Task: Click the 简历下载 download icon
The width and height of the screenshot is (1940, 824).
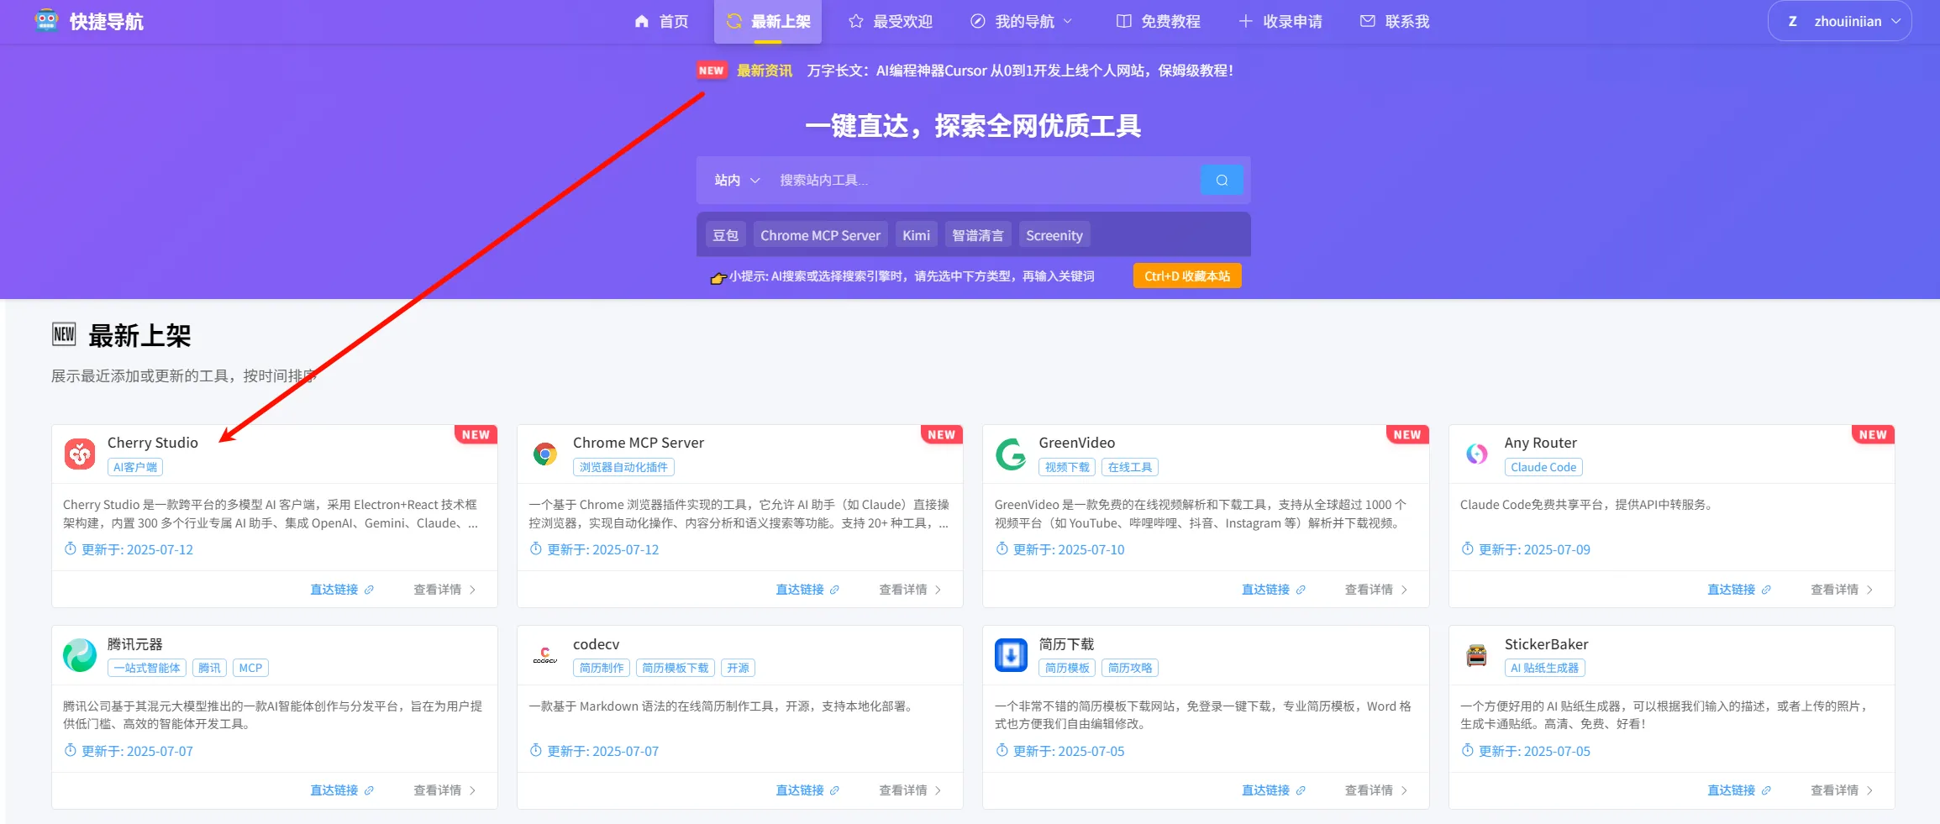Action: point(1012,655)
